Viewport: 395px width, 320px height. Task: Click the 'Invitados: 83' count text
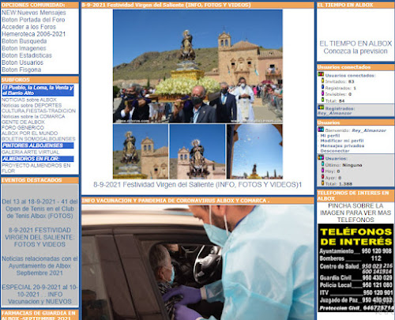pyautogui.click(x=340, y=81)
